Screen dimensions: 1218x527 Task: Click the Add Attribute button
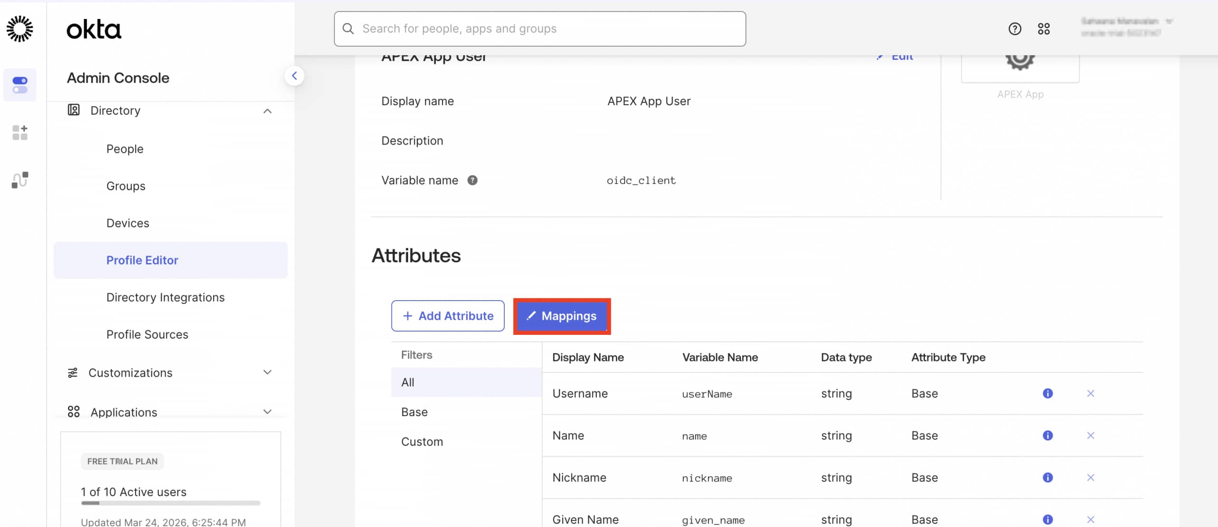447,315
